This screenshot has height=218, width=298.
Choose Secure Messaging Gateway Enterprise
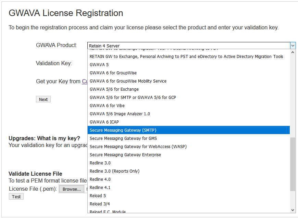point(125,155)
